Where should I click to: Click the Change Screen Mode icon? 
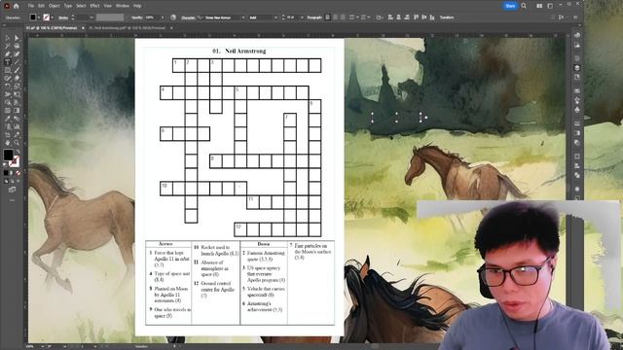[12, 190]
